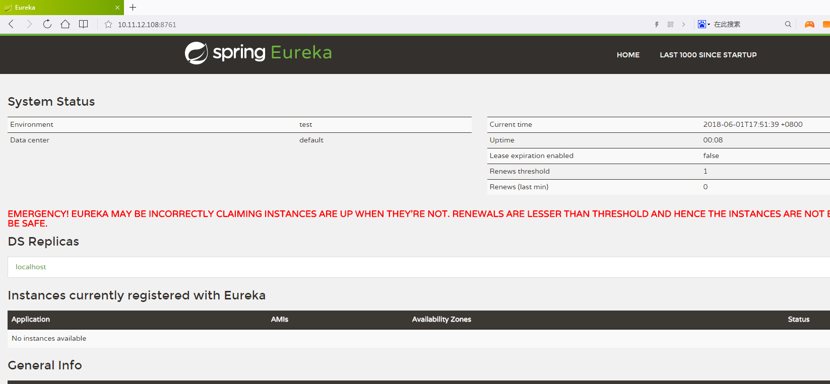Click the Data center value 'default'
The image size is (830, 384).
point(311,140)
